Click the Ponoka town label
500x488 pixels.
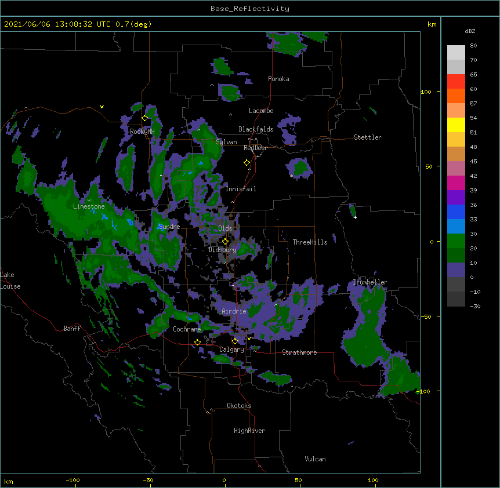278,79
